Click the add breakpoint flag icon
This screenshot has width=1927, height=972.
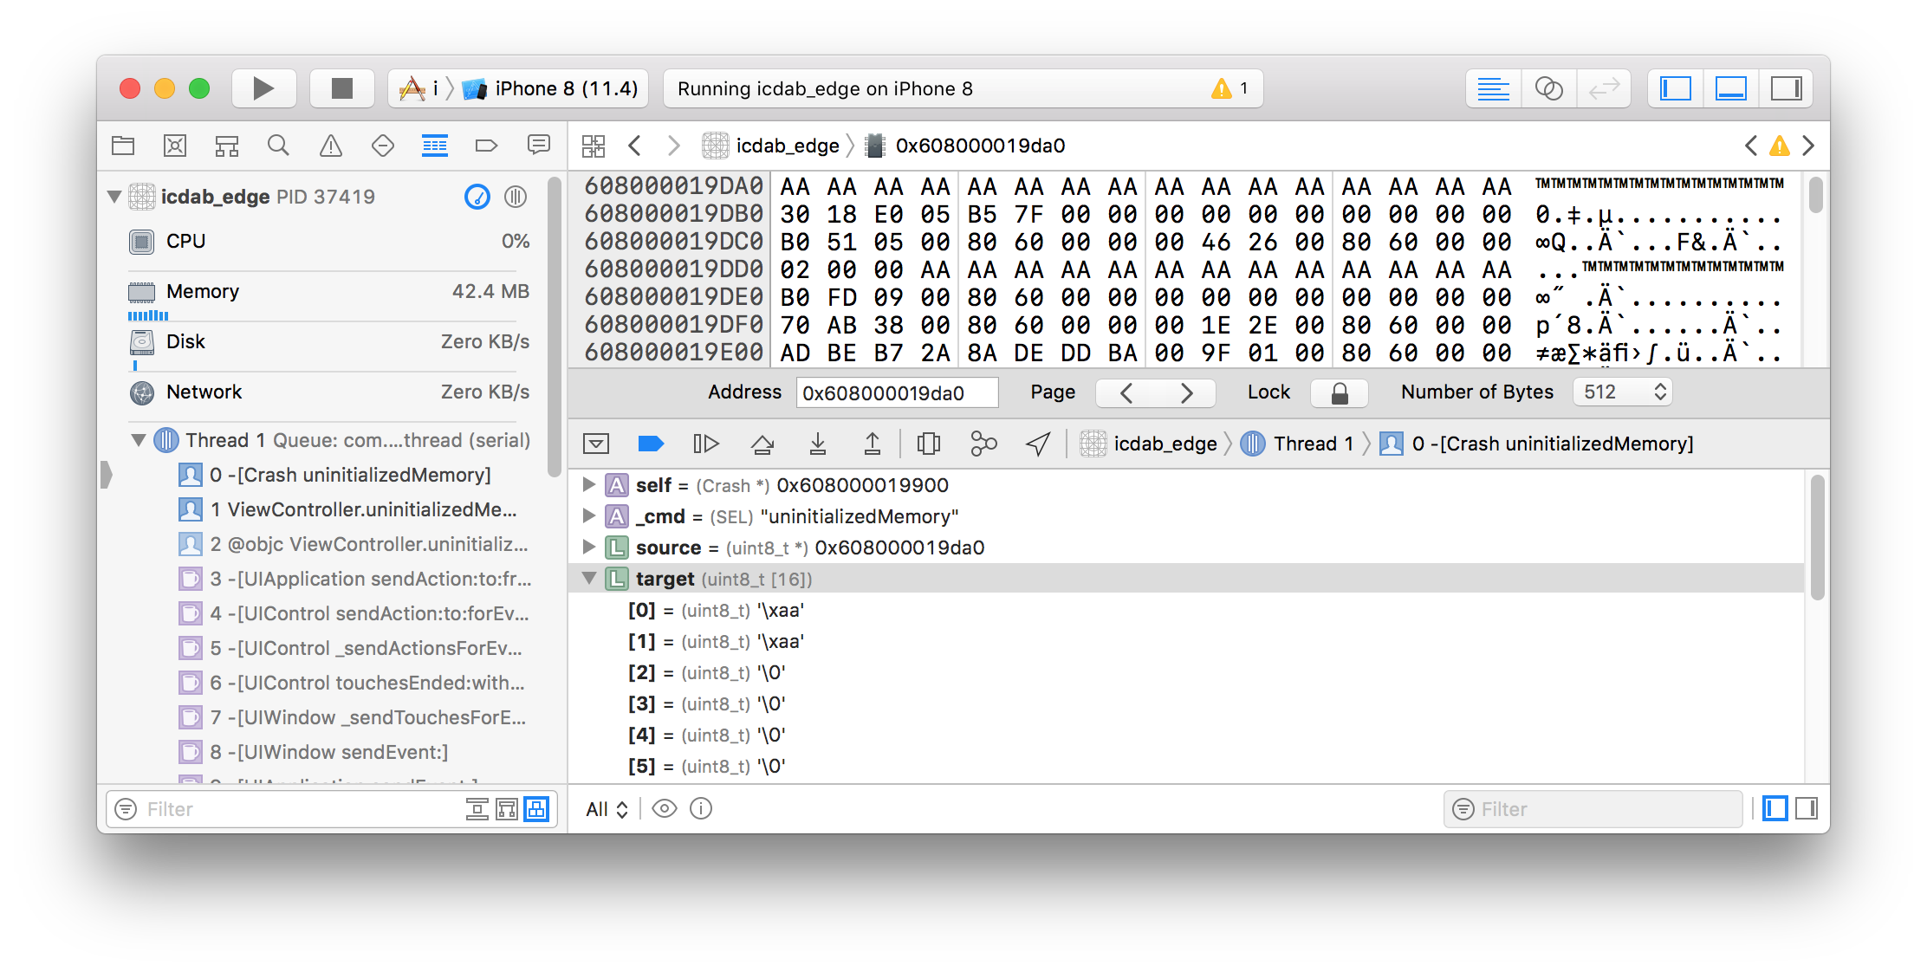click(x=649, y=443)
